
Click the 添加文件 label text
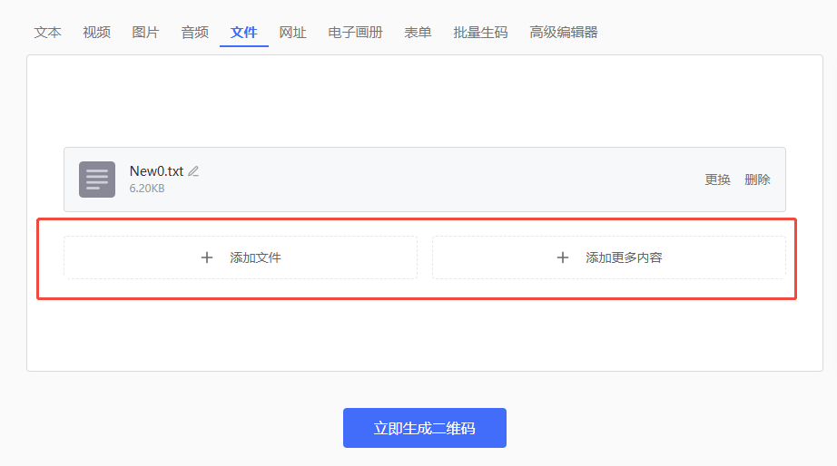pos(255,257)
